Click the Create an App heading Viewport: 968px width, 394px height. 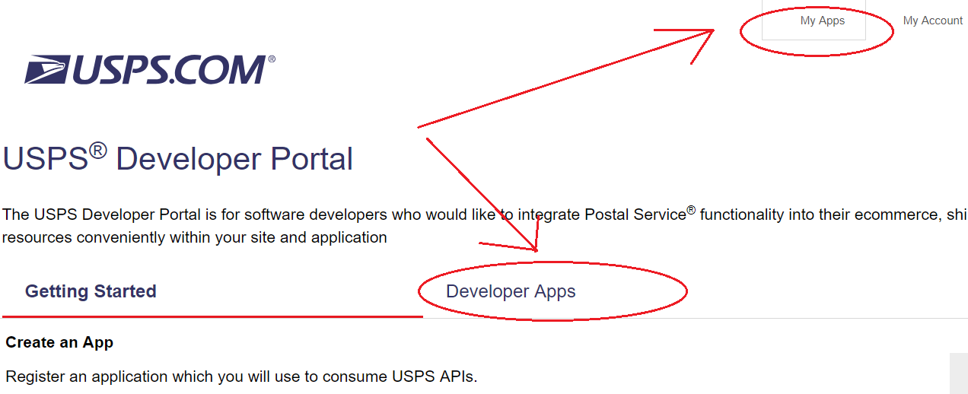point(59,342)
